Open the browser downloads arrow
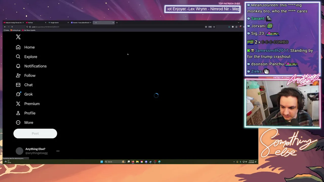This screenshot has width=324, height=182. pyautogui.click(x=229, y=27)
